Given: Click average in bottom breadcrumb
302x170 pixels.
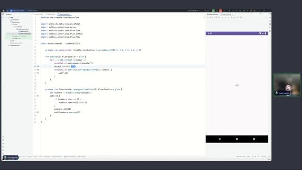Looking at the screenshot, I should (x=82, y=157).
